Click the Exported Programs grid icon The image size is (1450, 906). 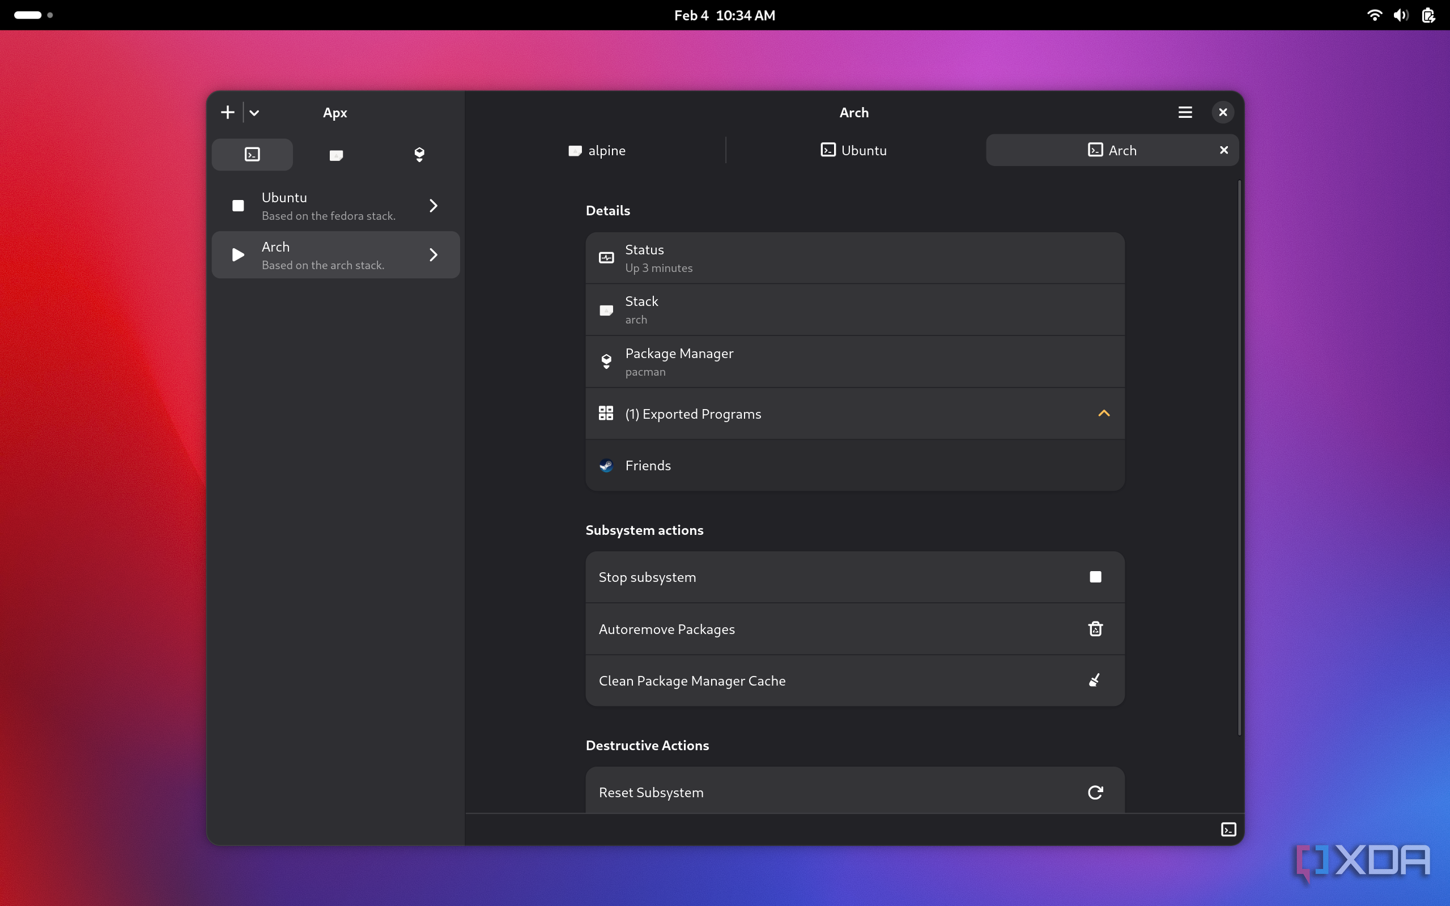point(606,414)
